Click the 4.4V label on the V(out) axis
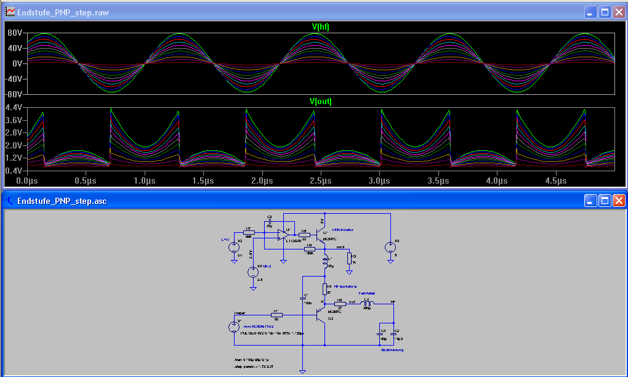The height and width of the screenshot is (377, 628). click(x=14, y=107)
